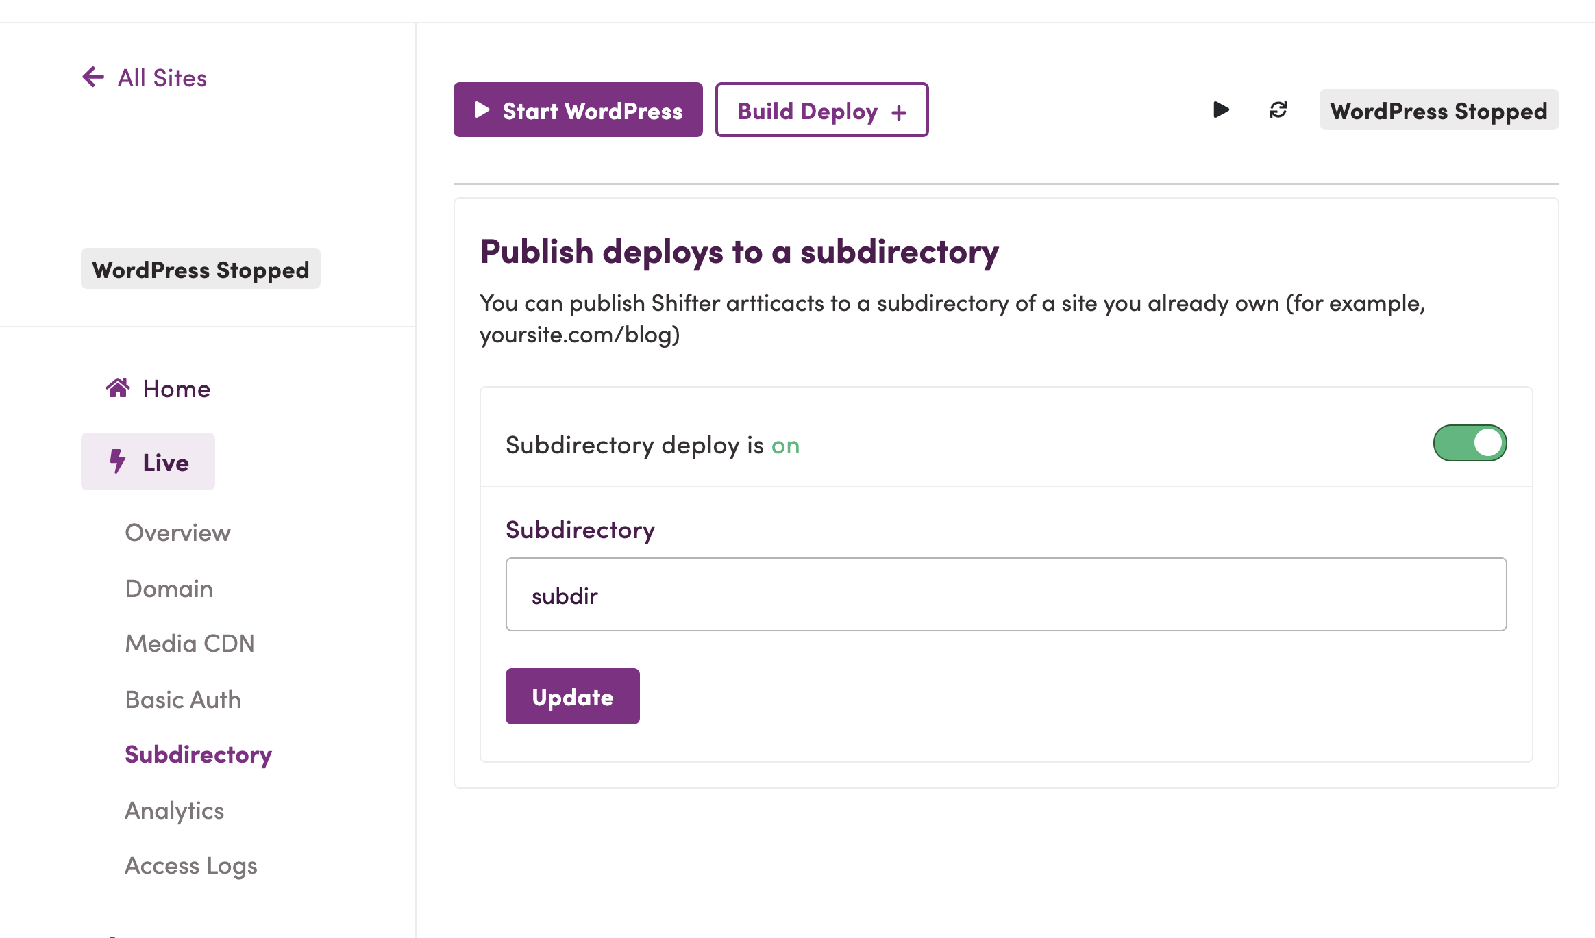
Task: Open Basic Auth settings
Action: [x=183, y=700]
